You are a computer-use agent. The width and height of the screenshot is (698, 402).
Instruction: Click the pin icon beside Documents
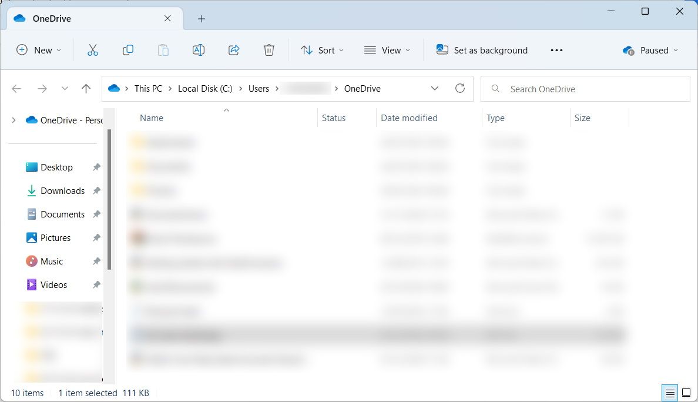pyautogui.click(x=96, y=215)
